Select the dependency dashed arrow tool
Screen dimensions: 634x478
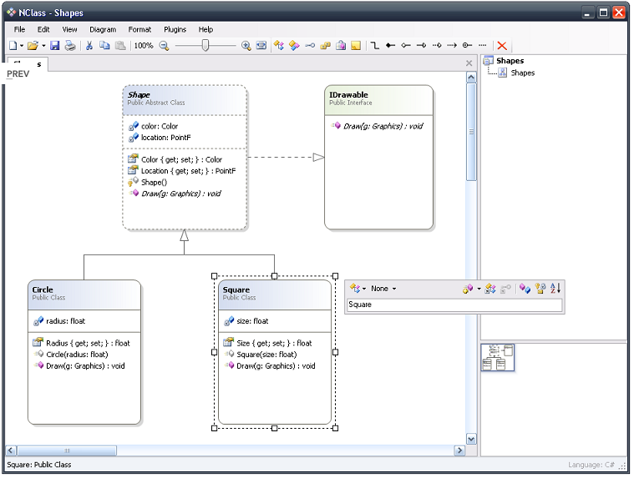(452, 46)
